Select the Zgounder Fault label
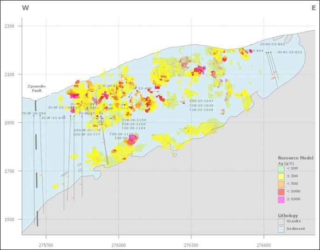320x250 pixels. click(x=35, y=88)
